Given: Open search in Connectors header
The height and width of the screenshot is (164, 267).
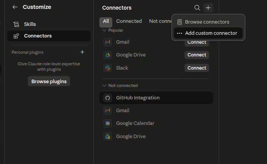Looking at the screenshot, I should [x=197, y=8].
